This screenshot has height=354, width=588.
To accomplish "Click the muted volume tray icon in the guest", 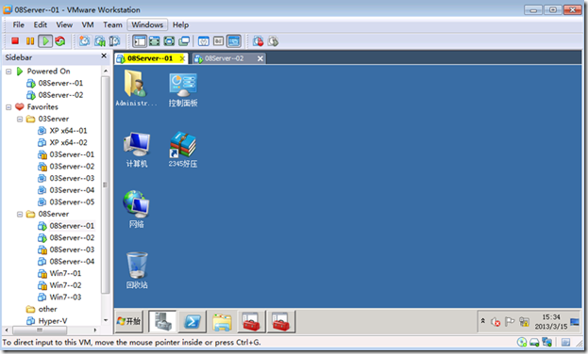I will 496,322.
